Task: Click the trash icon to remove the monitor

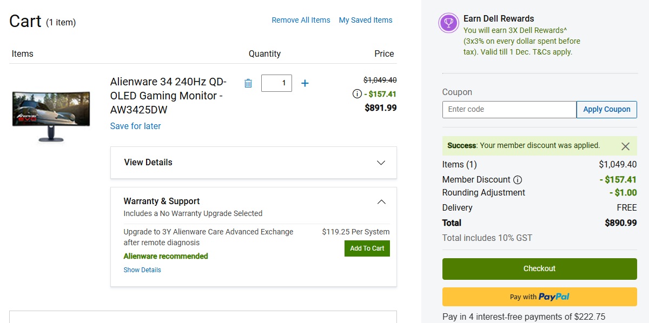Action: tap(248, 83)
